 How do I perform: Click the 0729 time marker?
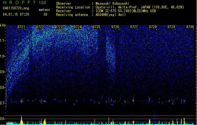coord(171,27)
